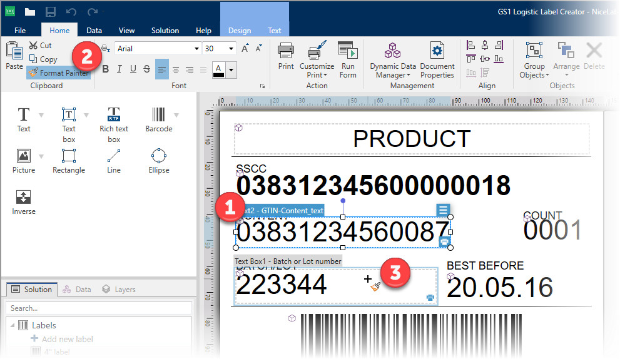Click the font color swatch
Image resolution: width=620 pixels, height=359 pixels.
[x=218, y=69]
